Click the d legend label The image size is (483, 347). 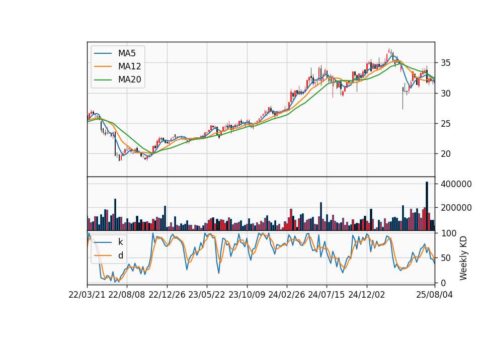121,255
